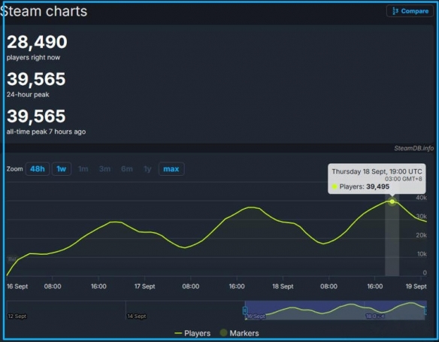Select the 3m zoom option

(x=104, y=169)
